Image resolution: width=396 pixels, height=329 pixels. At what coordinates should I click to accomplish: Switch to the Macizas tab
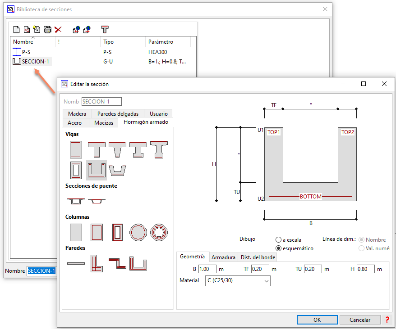tap(104, 123)
